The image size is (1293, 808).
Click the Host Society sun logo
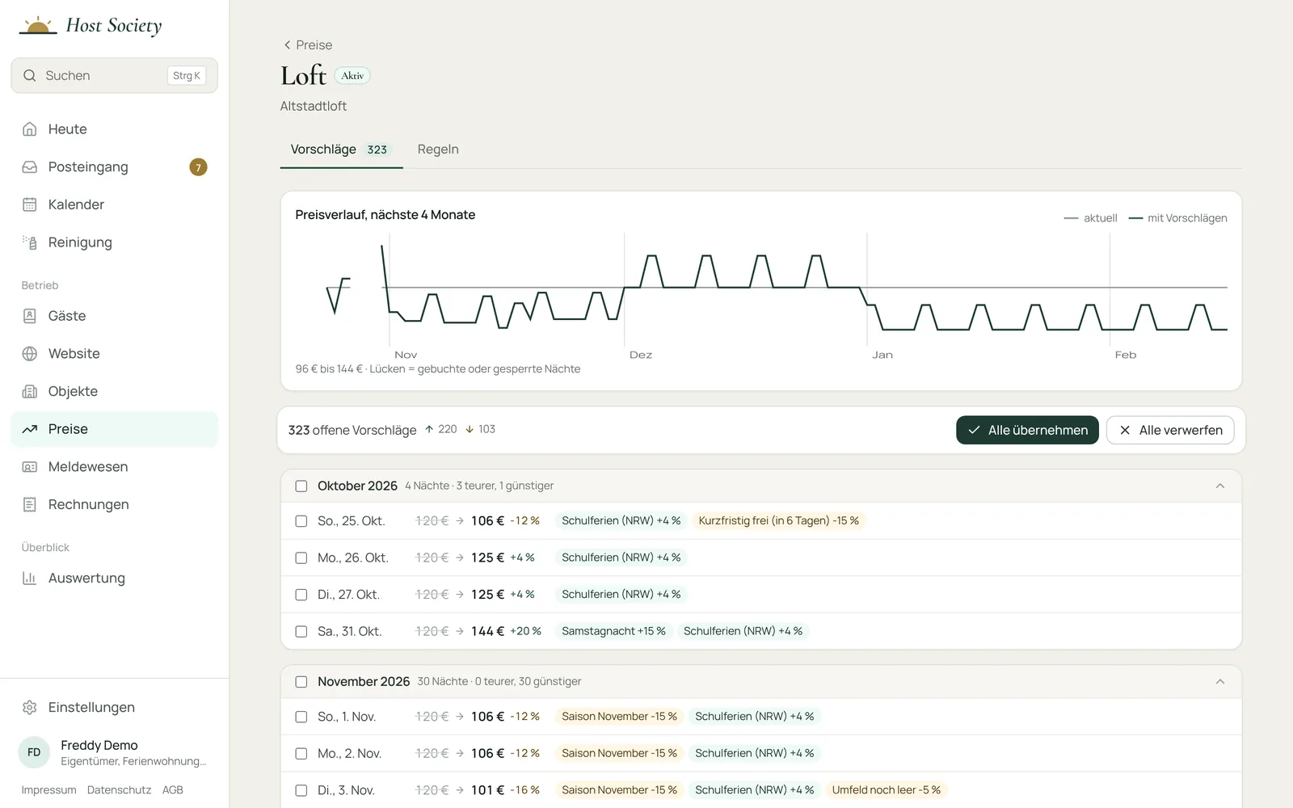point(37,26)
